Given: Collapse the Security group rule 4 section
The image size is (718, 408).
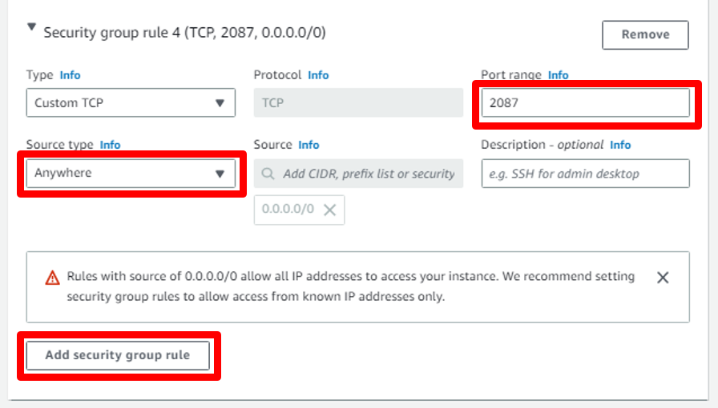Looking at the screenshot, I should (32, 27).
